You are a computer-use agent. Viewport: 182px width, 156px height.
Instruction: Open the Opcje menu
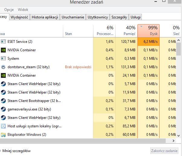(9, 10)
